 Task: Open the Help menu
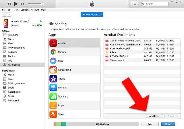tap(43, 10)
